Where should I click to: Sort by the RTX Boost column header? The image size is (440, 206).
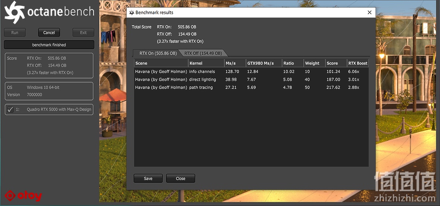(358, 63)
